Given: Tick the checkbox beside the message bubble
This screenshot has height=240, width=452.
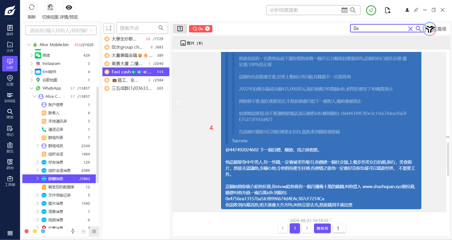Looking at the screenshot, I should click(179, 103).
